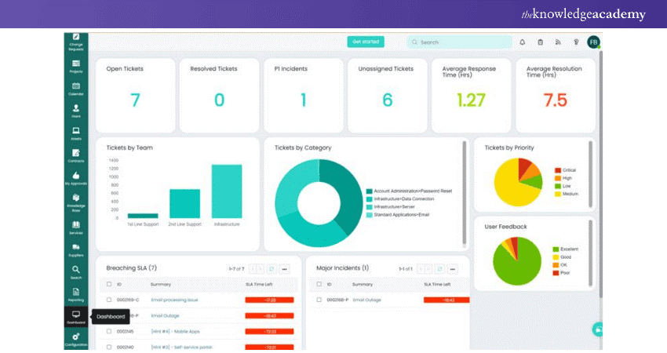The width and height of the screenshot is (667, 353).
Task: Click the Get started button
Action: (366, 42)
